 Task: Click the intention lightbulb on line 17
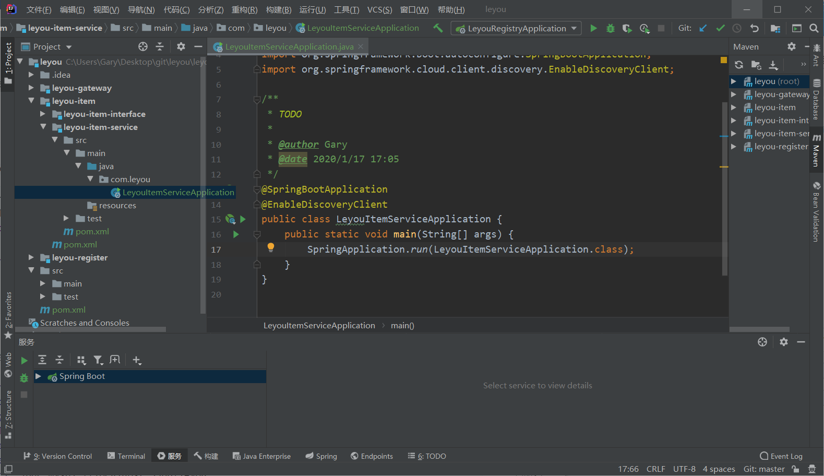[270, 247]
